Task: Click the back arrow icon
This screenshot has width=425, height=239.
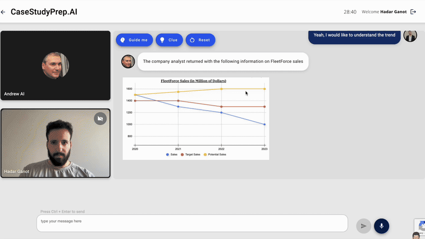Action: pyautogui.click(x=3, y=12)
